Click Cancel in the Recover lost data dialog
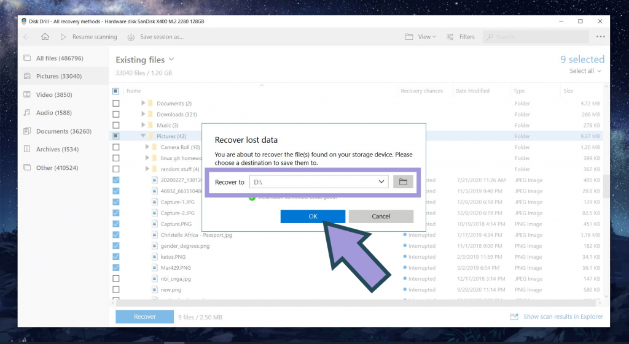The image size is (629, 344). (x=381, y=216)
